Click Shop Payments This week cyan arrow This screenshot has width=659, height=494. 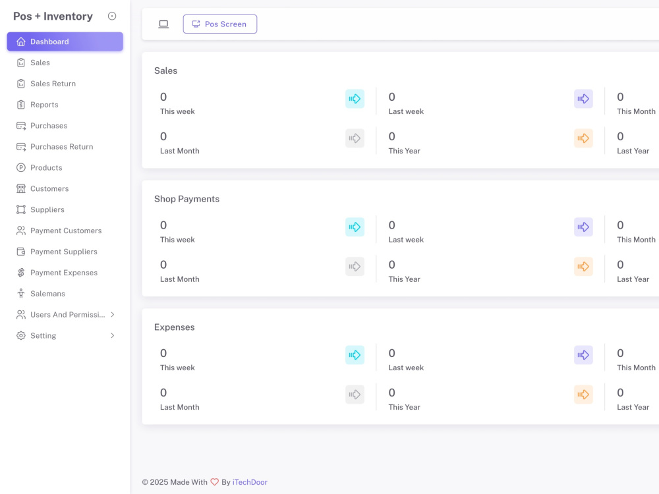tap(355, 227)
